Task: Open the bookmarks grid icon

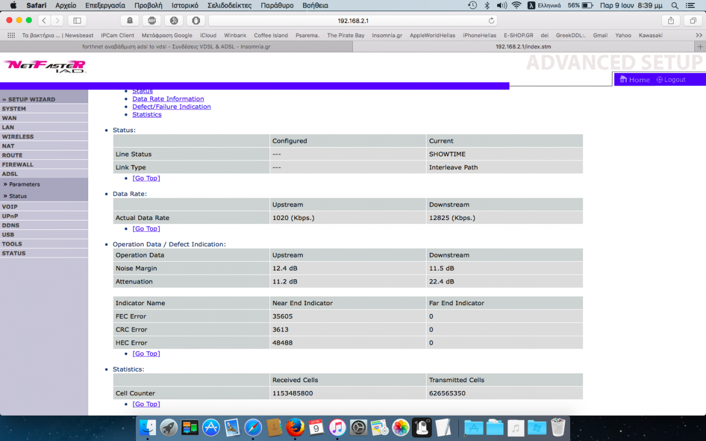Action: (11, 35)
